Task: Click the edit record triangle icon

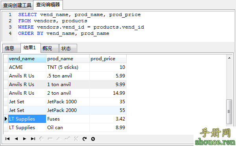Action: (x=59, y=139)
